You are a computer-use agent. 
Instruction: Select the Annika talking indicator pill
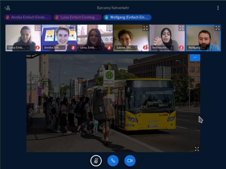[28, 17]
